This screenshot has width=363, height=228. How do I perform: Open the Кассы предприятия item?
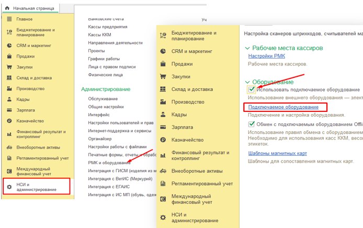click(108, 27)
